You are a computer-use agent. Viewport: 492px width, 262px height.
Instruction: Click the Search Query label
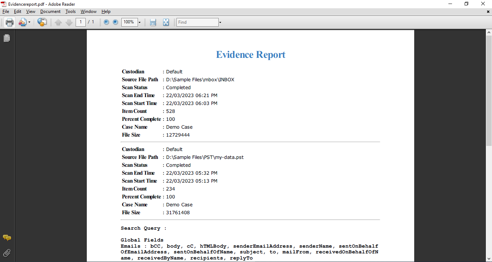[x=144, y=228]
